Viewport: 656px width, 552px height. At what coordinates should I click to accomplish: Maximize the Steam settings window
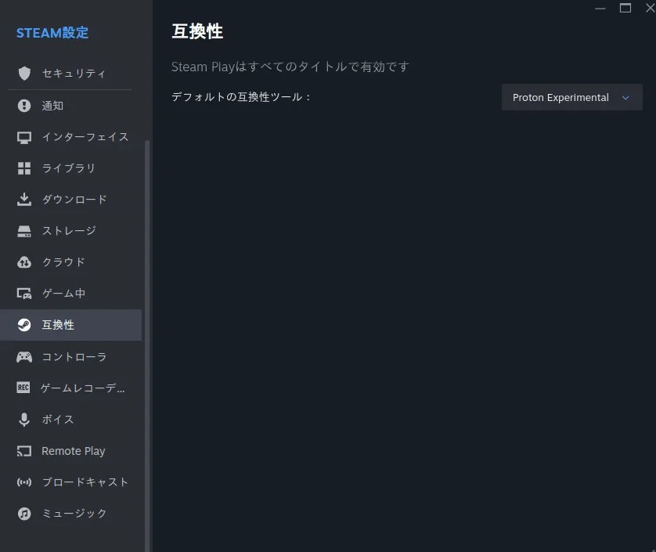coord(625,8)
